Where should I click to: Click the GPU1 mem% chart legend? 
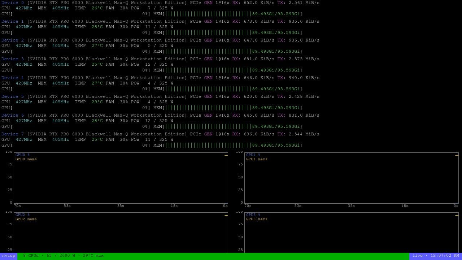(x=257, y=159)
